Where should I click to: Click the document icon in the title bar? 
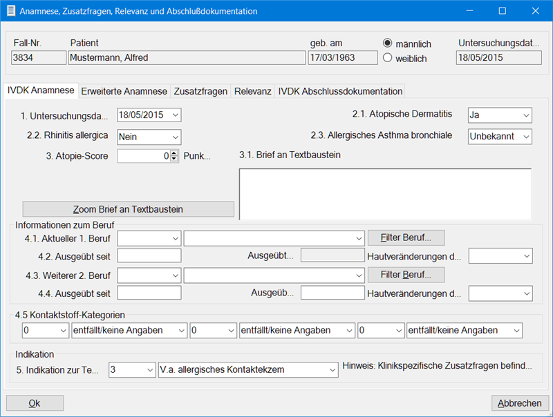pos(11,11)
